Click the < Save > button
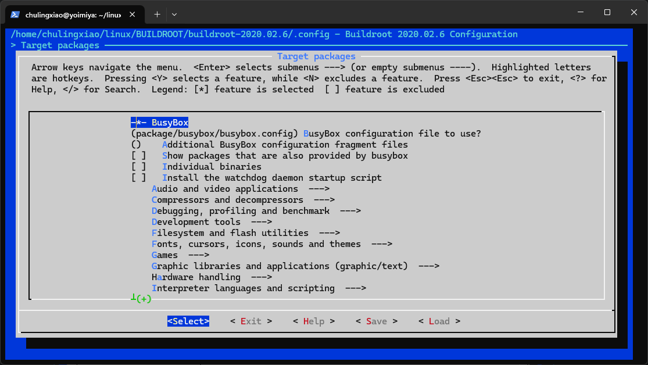 pyautogui.click(x=377, y=321)
